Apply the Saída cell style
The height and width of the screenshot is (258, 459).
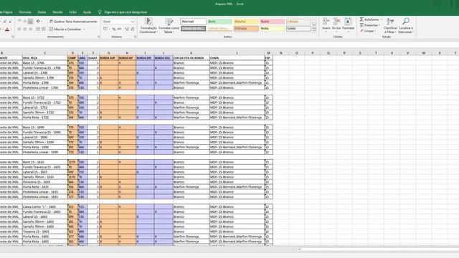(298, 29)
